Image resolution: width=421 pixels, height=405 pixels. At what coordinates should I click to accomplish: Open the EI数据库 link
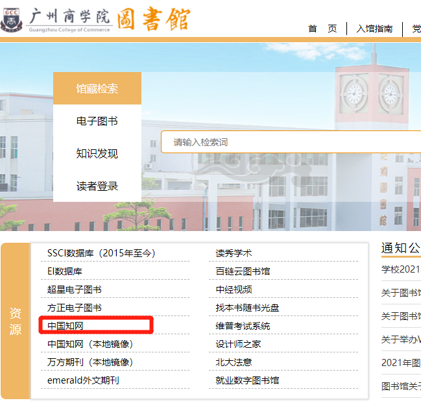tap(65, 271)
